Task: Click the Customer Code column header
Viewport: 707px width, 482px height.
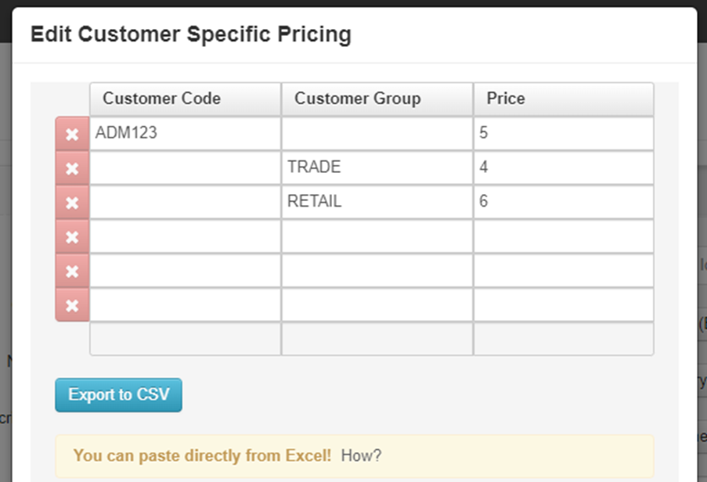Action: (185, 99)
